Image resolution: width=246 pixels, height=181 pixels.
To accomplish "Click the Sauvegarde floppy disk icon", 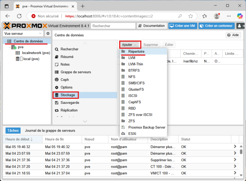I will coord(57,103).
